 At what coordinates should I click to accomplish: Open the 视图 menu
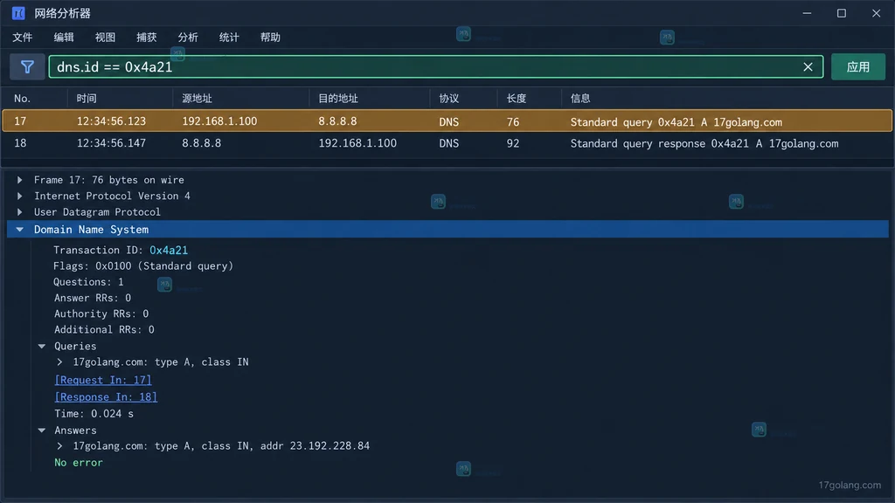coord(105,37)
